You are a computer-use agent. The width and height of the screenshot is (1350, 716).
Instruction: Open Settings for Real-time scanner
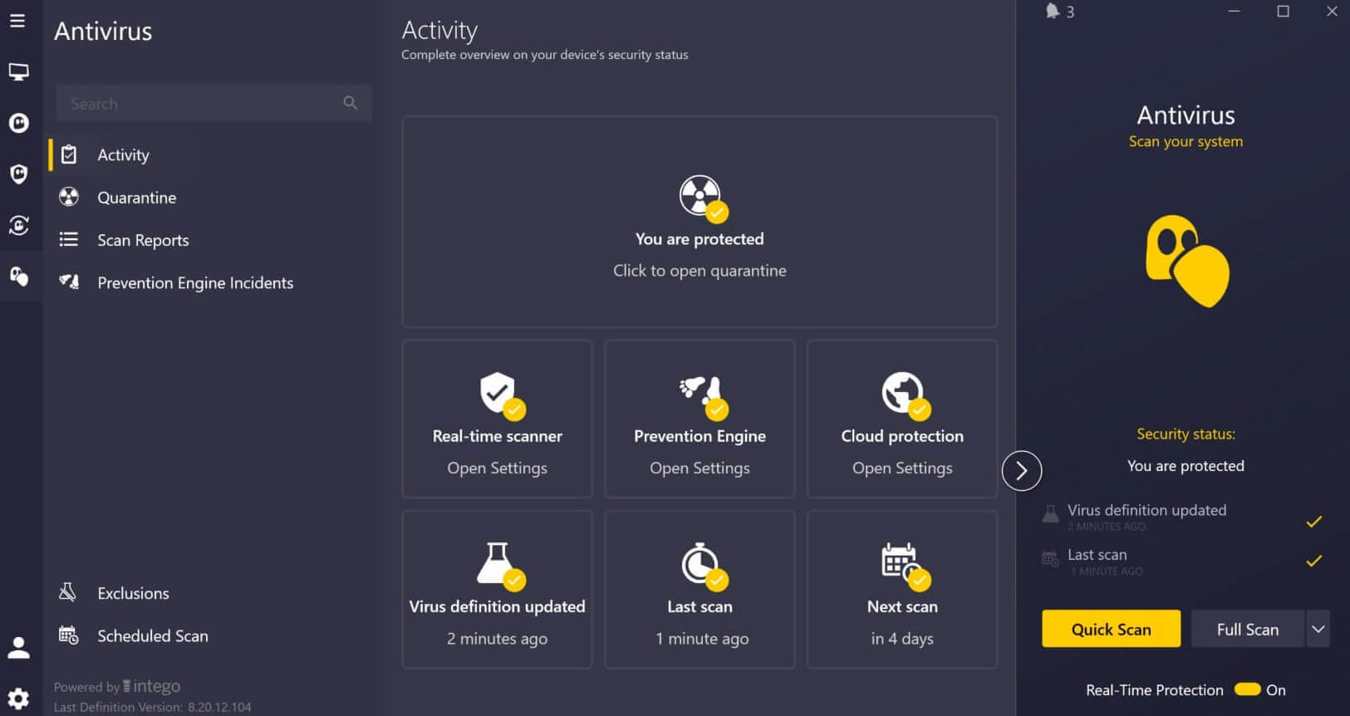[x=497, y=468]
